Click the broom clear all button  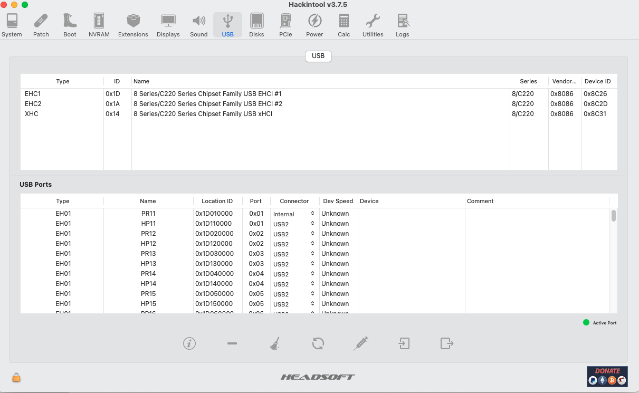(275, 343)
